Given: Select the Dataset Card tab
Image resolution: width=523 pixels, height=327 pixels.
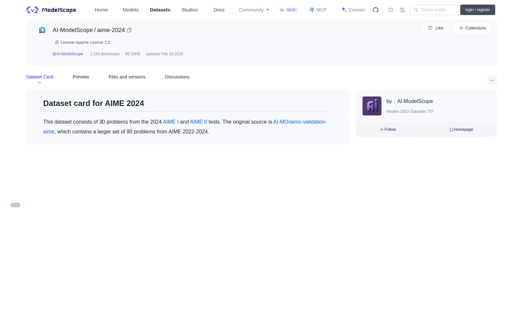Looking at the screenshot, I should [40, 77].
